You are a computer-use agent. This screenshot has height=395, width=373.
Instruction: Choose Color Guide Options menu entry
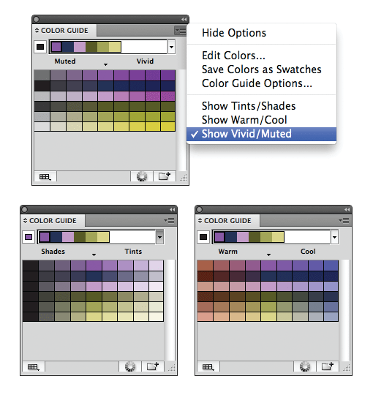257,83
